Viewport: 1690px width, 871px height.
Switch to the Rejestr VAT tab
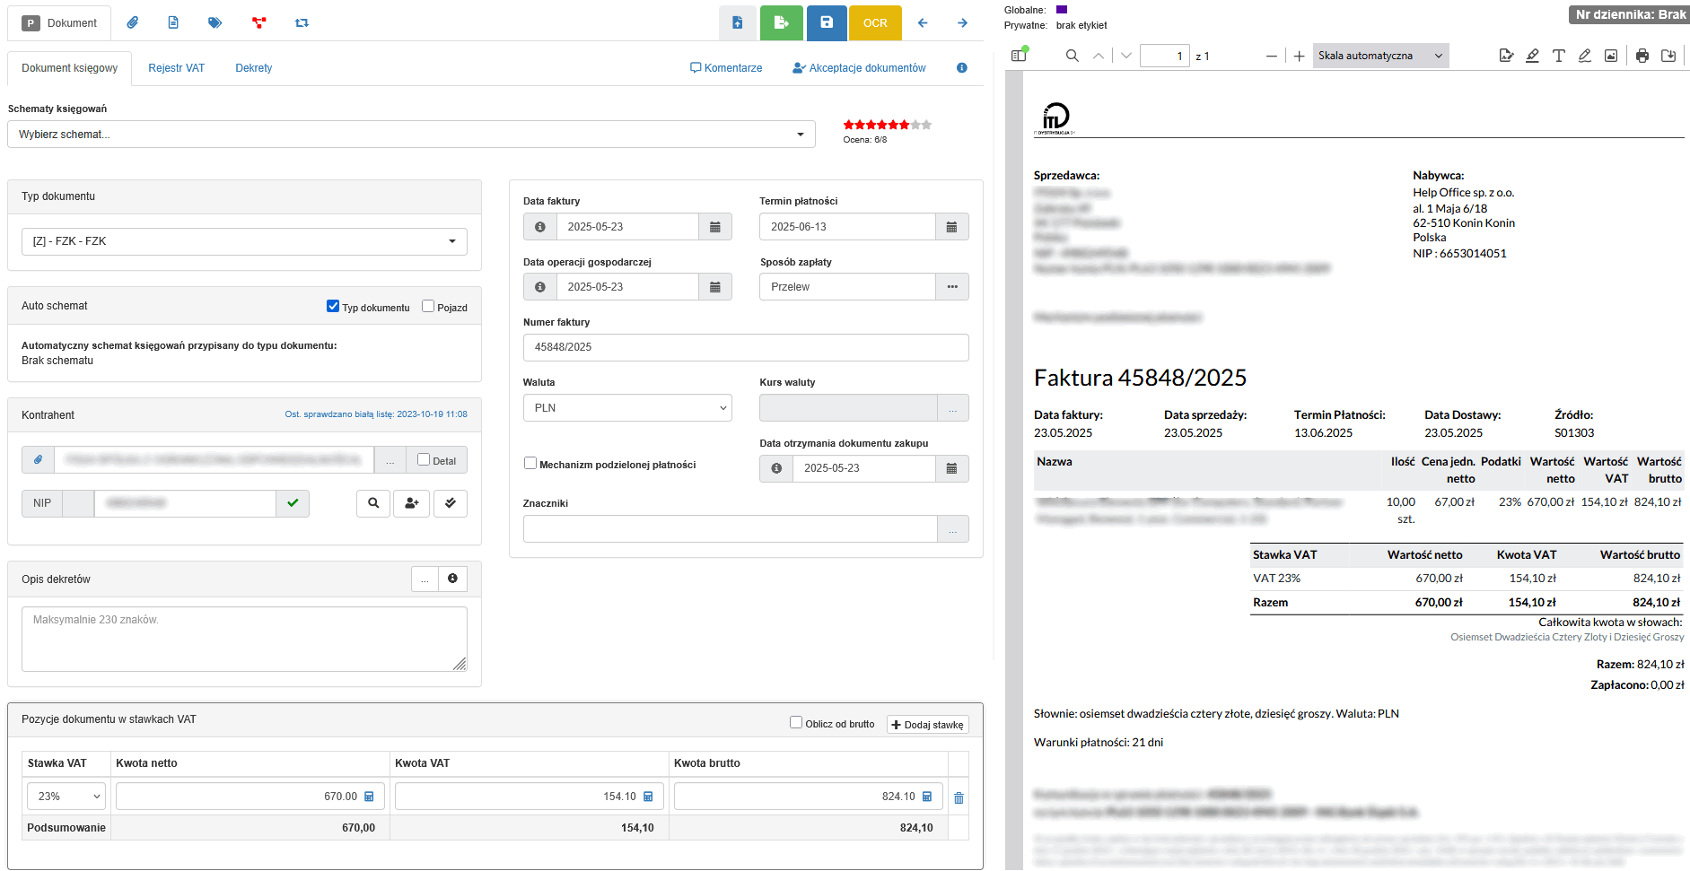176,68
